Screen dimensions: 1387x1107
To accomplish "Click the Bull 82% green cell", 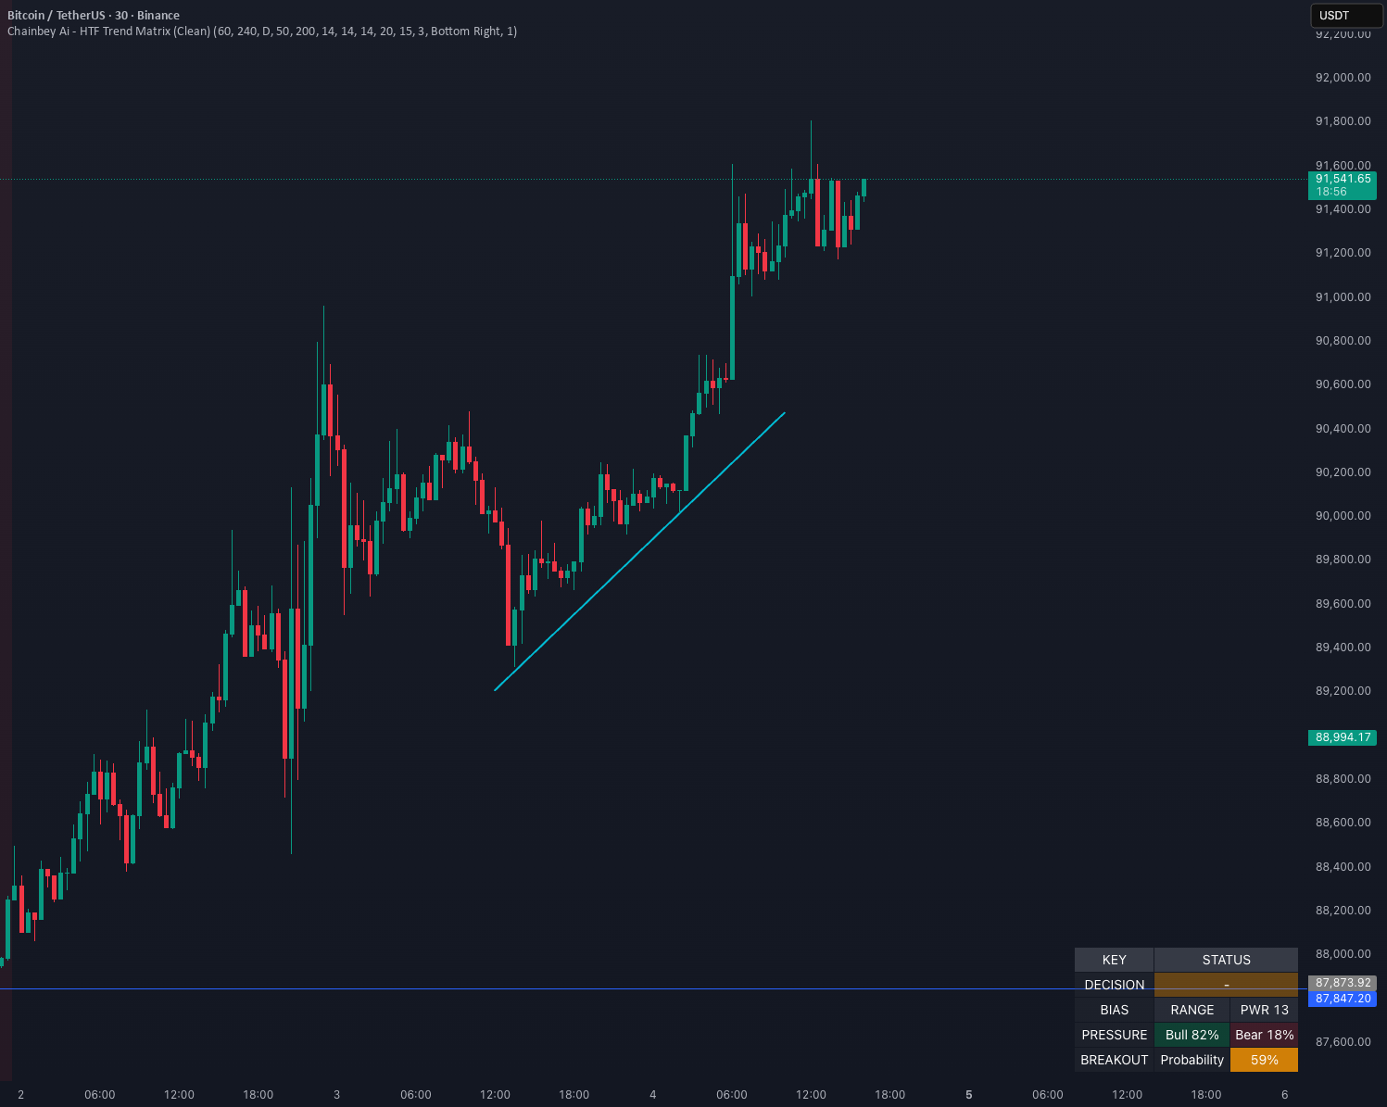I will [x=1192, y=1035].
